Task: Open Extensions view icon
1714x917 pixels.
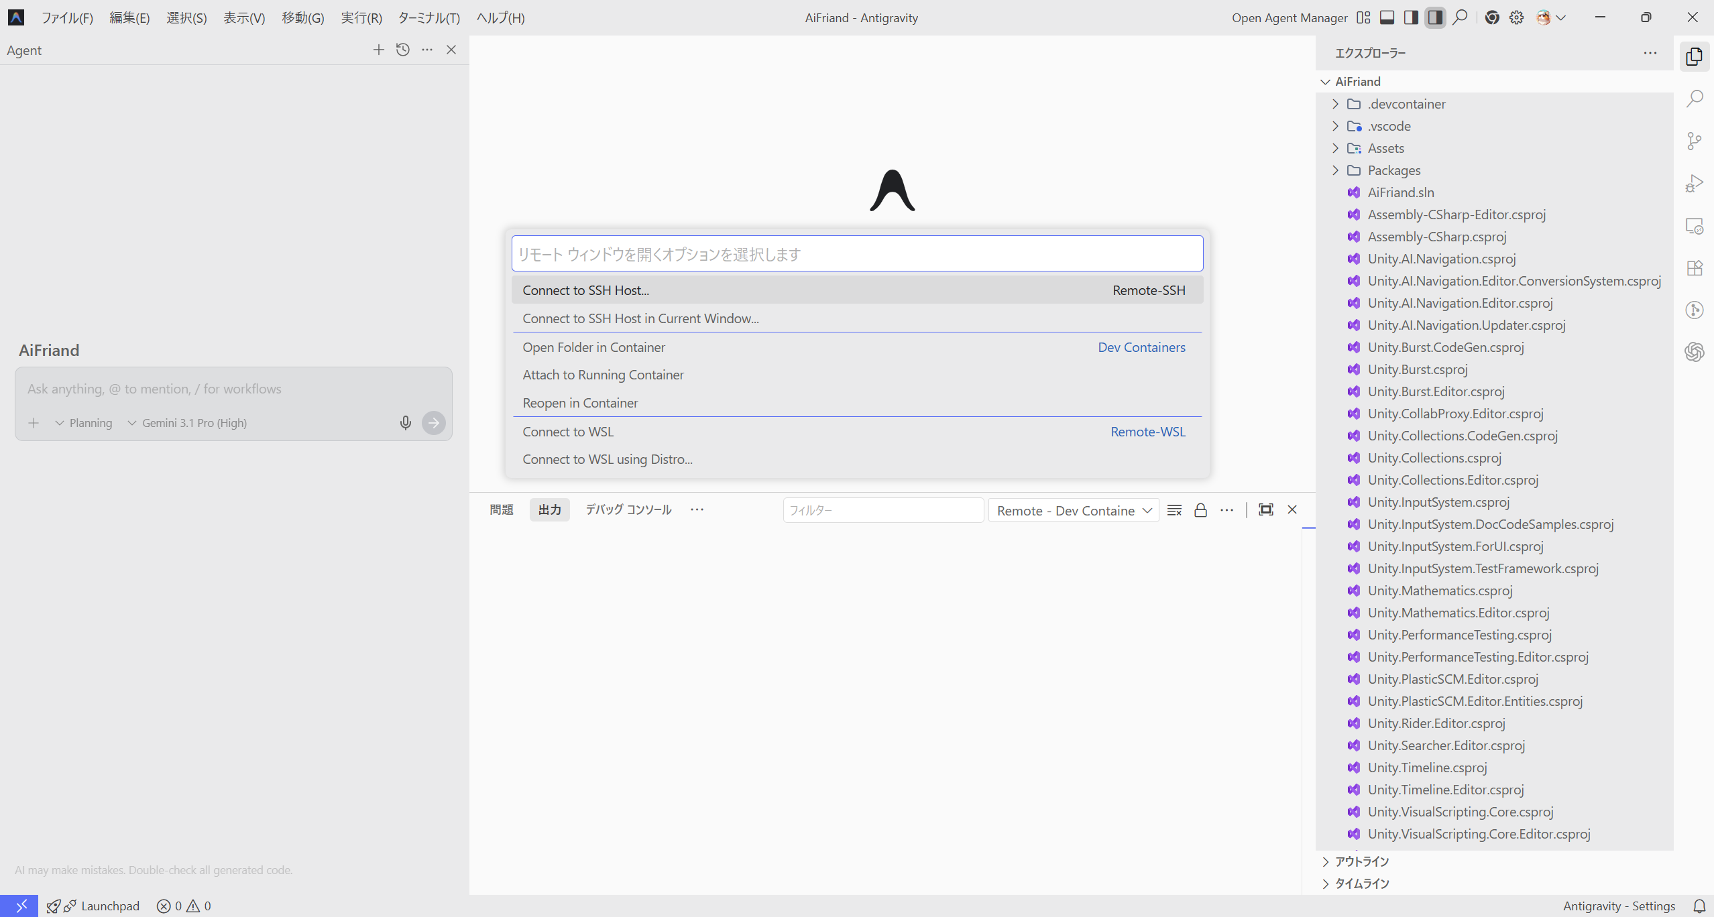Action: click(1695, 268)
